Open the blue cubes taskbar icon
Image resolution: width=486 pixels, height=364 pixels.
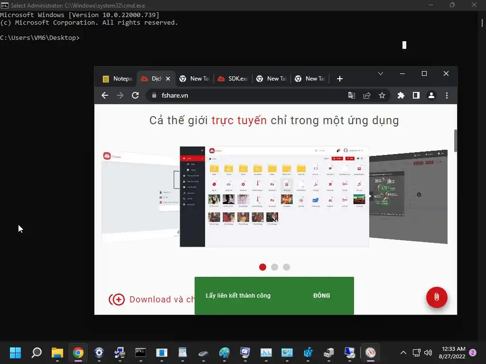pyautogui.click(x=308, y=353)
